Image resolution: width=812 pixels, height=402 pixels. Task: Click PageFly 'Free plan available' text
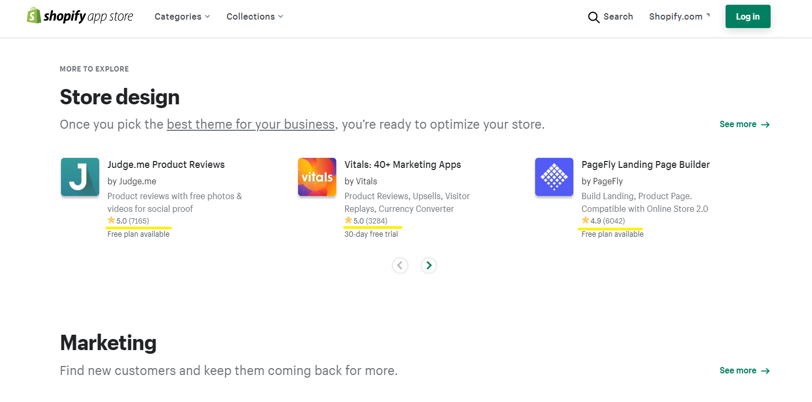[x=613, y=234]
